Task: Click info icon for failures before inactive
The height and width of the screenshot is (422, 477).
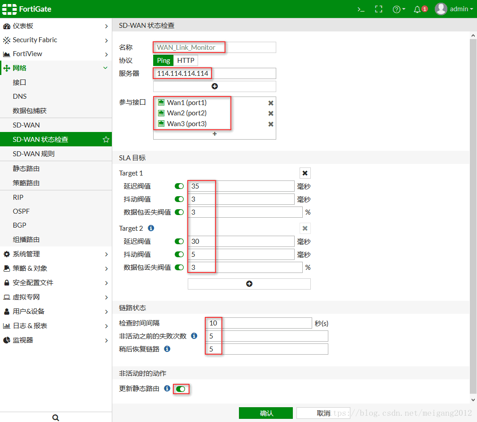Action: (x=194, y=336)
